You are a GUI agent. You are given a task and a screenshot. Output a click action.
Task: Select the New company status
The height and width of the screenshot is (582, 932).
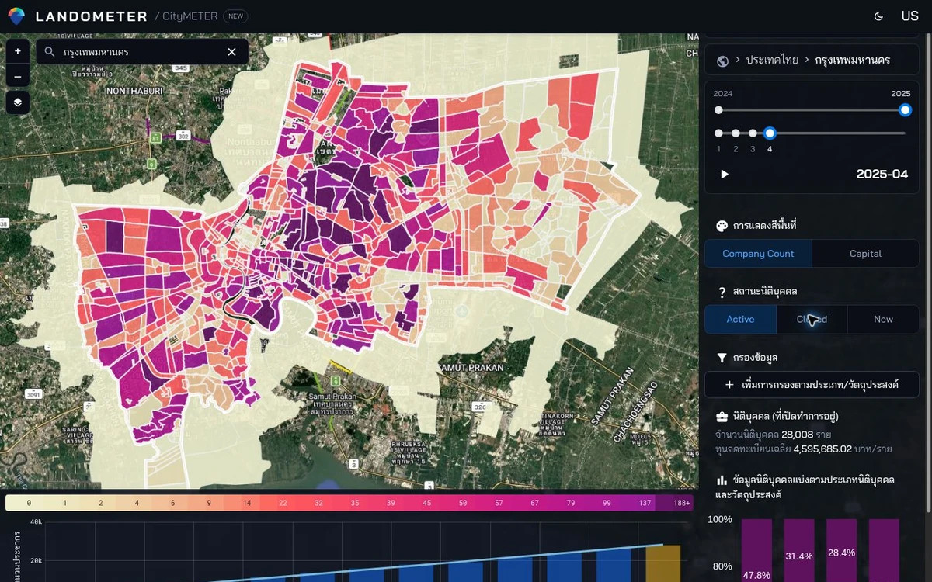tap(883, 320)
